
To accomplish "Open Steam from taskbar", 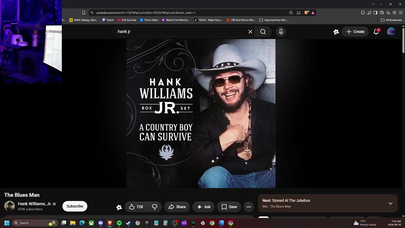I will (128, 223).
